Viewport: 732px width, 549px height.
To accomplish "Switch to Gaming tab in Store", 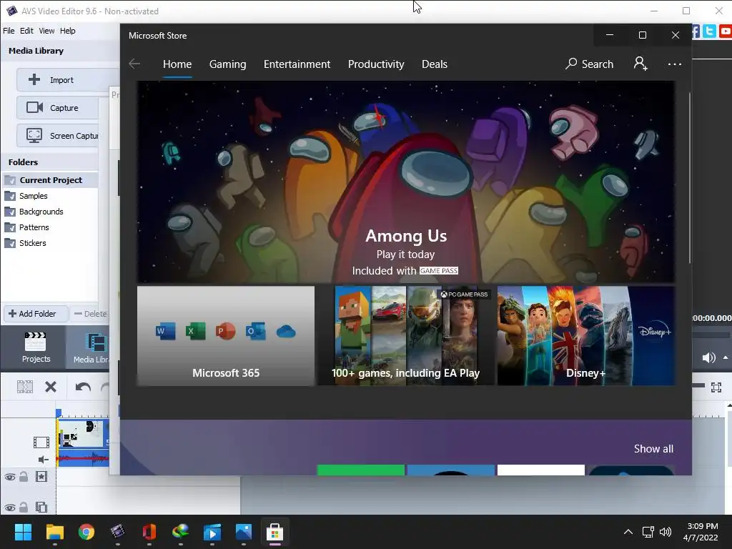I will pos(228,64).
